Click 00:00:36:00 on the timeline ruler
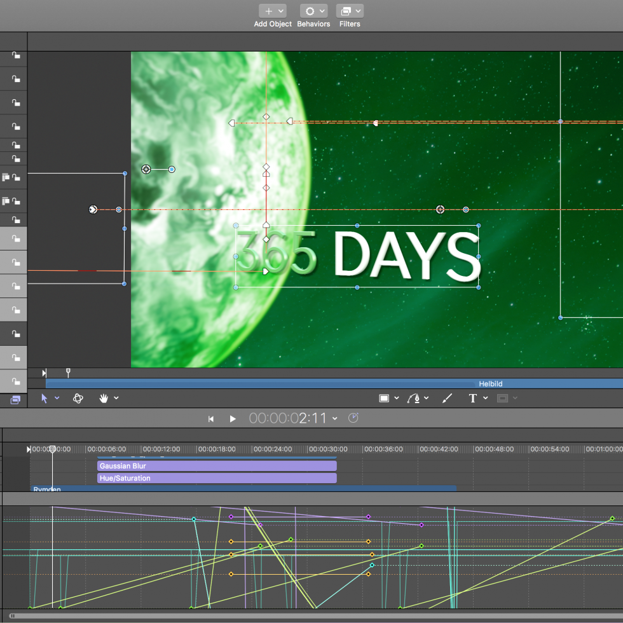 pyautogui.click(x=383, y=449)
